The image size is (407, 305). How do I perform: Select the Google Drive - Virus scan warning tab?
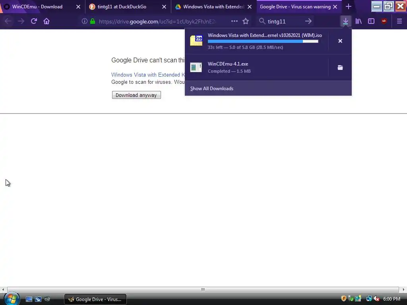pyautogui.click(x=295, y=7)
